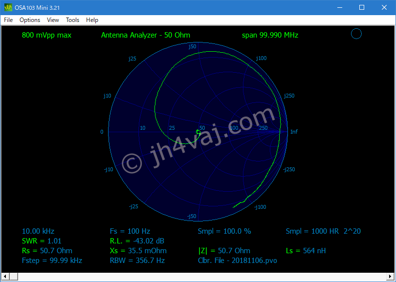Maximize the OSA103 Mini window

[x=362, y=7]
